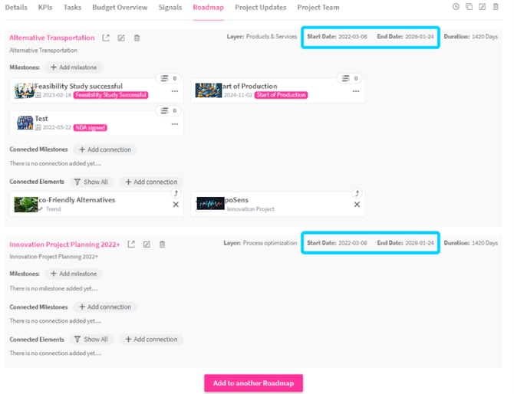
Task: Open the Alternative Transportation link
Action: click(52, 38)
